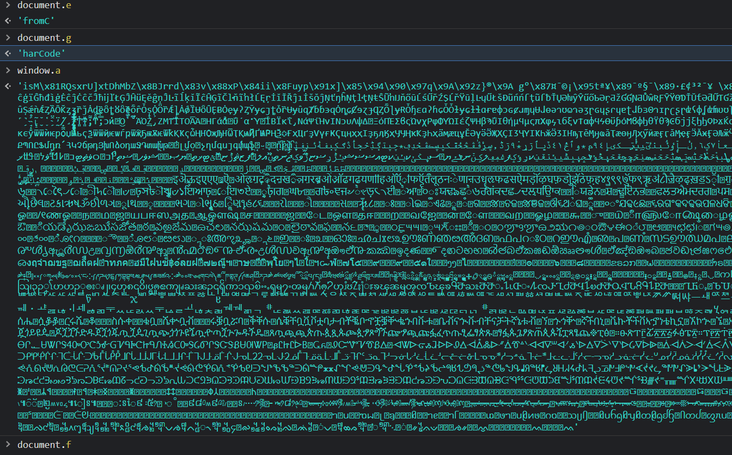
Task: Select the 'harCode' output string
Action: pos(41,53)
